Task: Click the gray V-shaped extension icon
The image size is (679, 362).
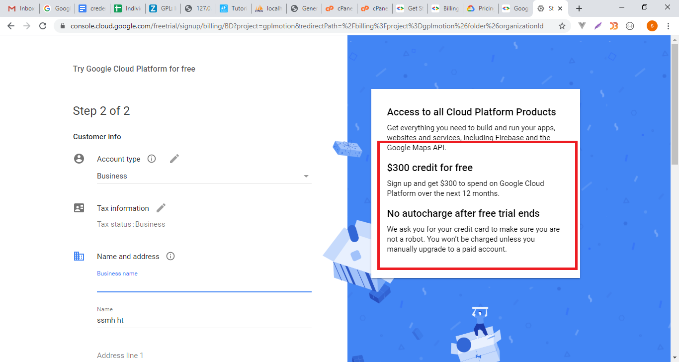Action: [582, 26]
